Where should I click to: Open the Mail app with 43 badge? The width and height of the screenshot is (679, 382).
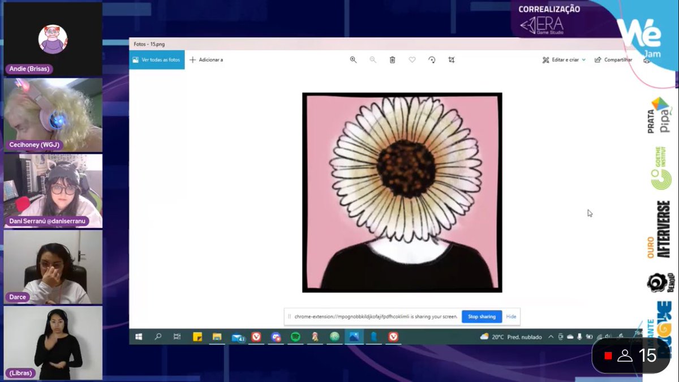tap(238, 337)
